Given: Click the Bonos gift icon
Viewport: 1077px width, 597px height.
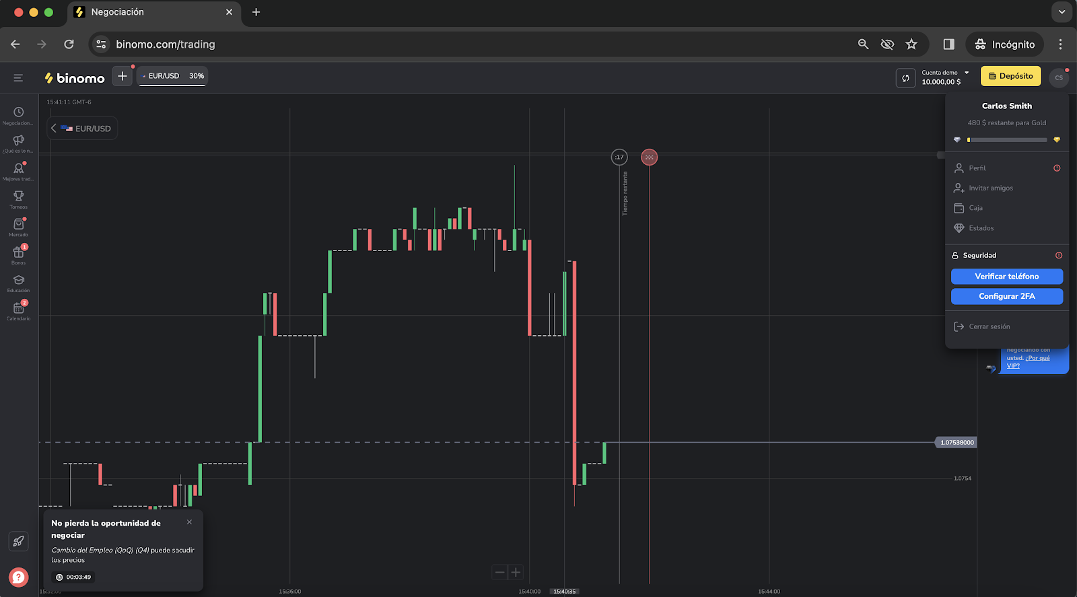Looking at the screenshot, I should (x=18, y=252).
